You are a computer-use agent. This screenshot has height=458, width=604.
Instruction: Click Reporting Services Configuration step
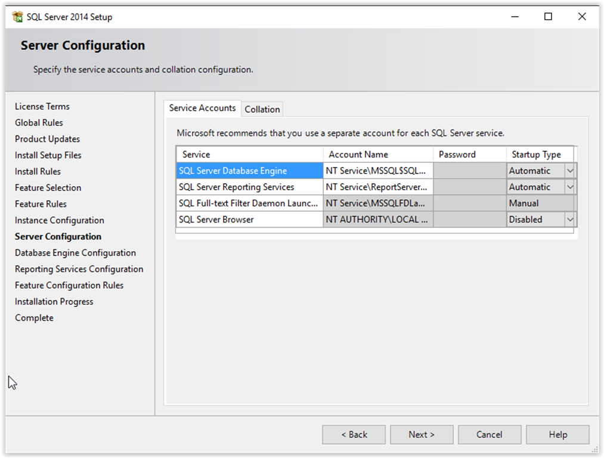click(x=79, y=269)
